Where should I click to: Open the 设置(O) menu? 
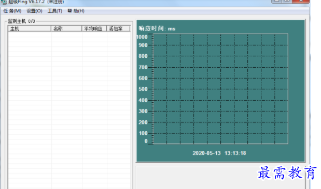34,11
